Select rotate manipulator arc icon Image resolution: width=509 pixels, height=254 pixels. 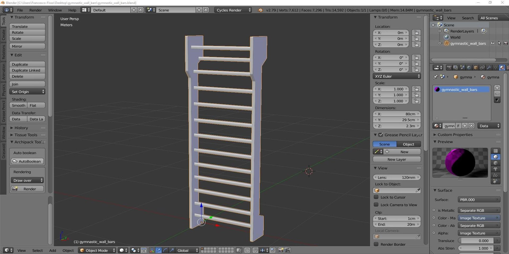coord(165,250)
